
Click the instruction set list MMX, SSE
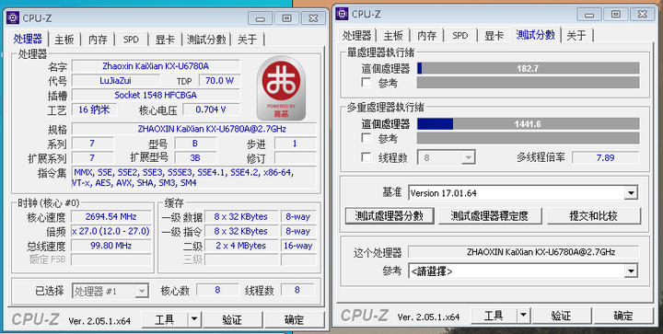(x=193, y=178)
